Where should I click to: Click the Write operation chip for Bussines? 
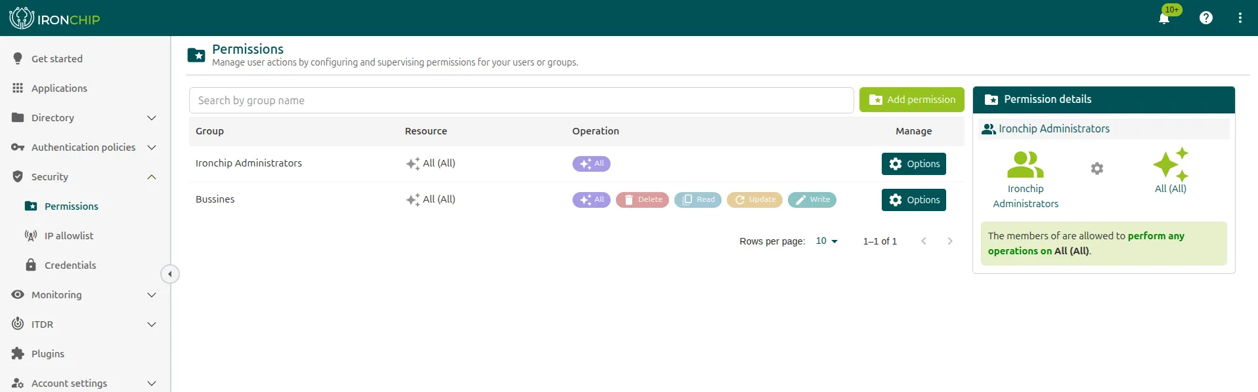click(812, 200)
